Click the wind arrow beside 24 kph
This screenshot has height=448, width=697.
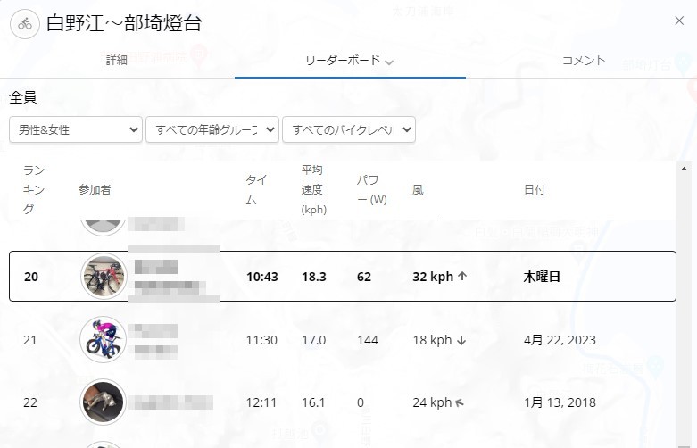[x=462, y=403]
